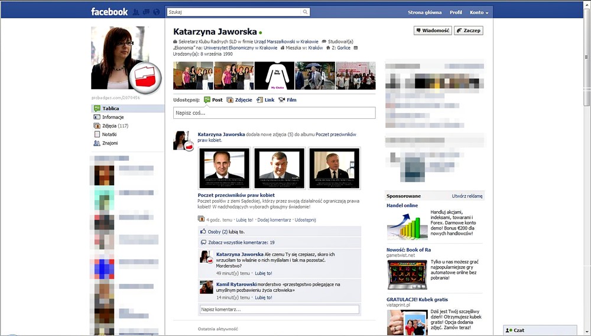Open first album photo of man in suit
Image resolution: width=591 pixels, height=336 pixels.
pyautogui.click(x=224, y=168)
